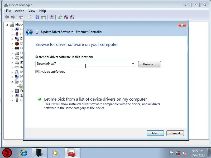This screenshot has height=158, width=211.
Task: Click the Uninstall toolbar icon with red X
Action: click(66, 17)
